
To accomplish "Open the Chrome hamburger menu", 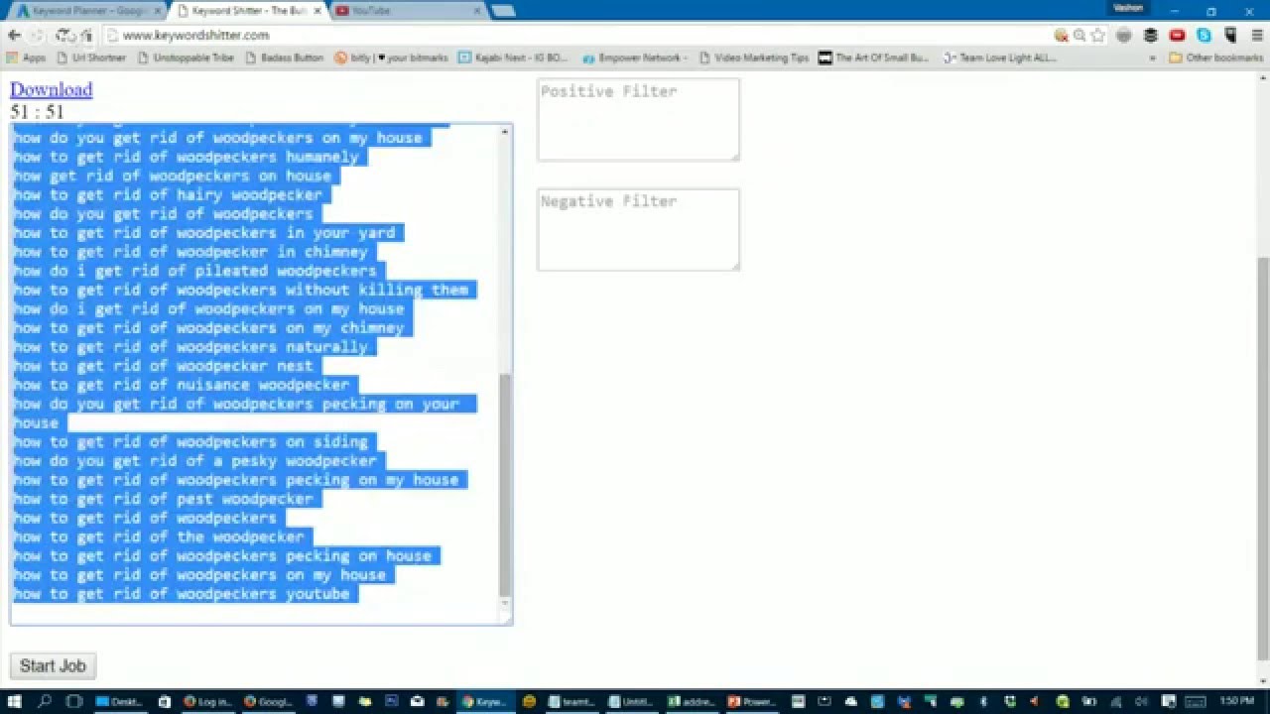I will point(1255,35).
